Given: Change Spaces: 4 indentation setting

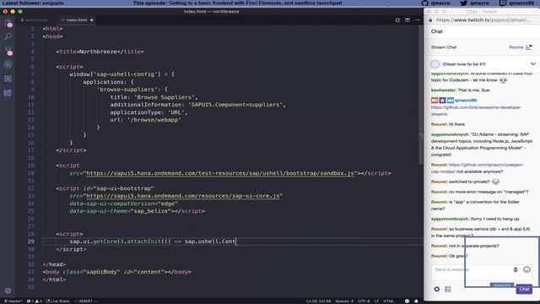Looking at the screenshot, I should coord(344,301).
